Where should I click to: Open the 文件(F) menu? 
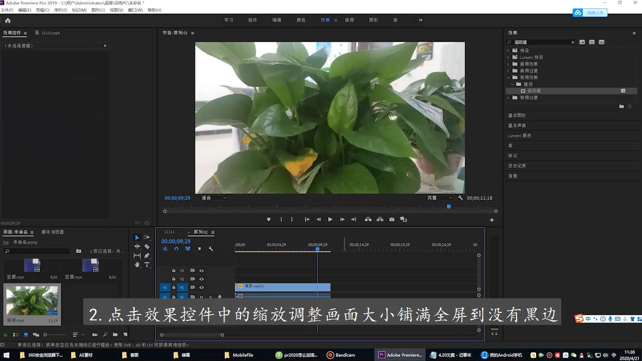(x=7, y=10)
